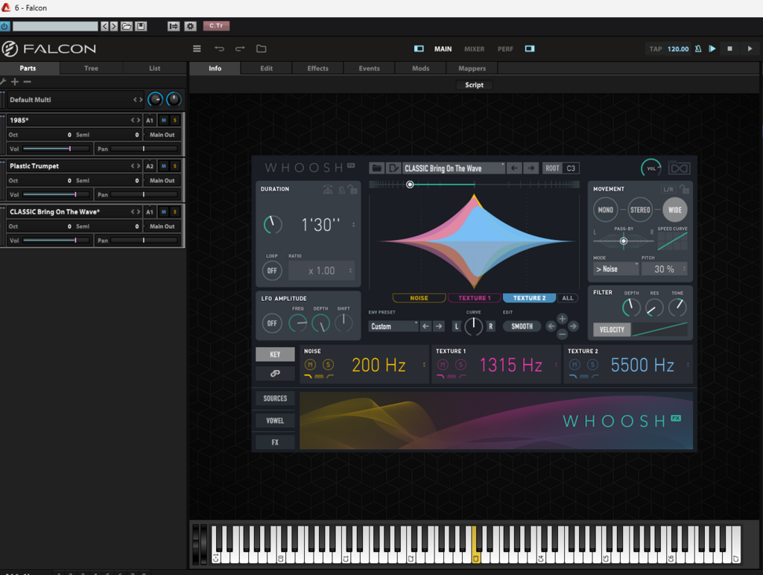Adjust the 1985 part Vol slider
Image resolution: width=763 pixels, height=575 pixels.
tap(56, 149)
